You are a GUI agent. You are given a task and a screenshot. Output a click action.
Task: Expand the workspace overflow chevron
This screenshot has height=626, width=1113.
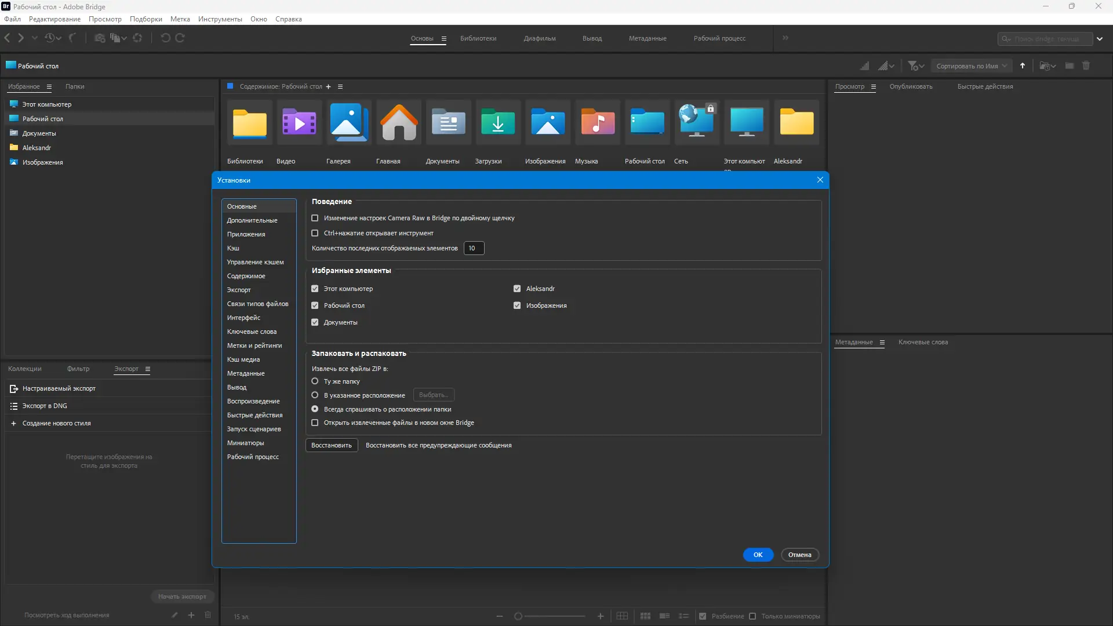click(x=785, y=38)
